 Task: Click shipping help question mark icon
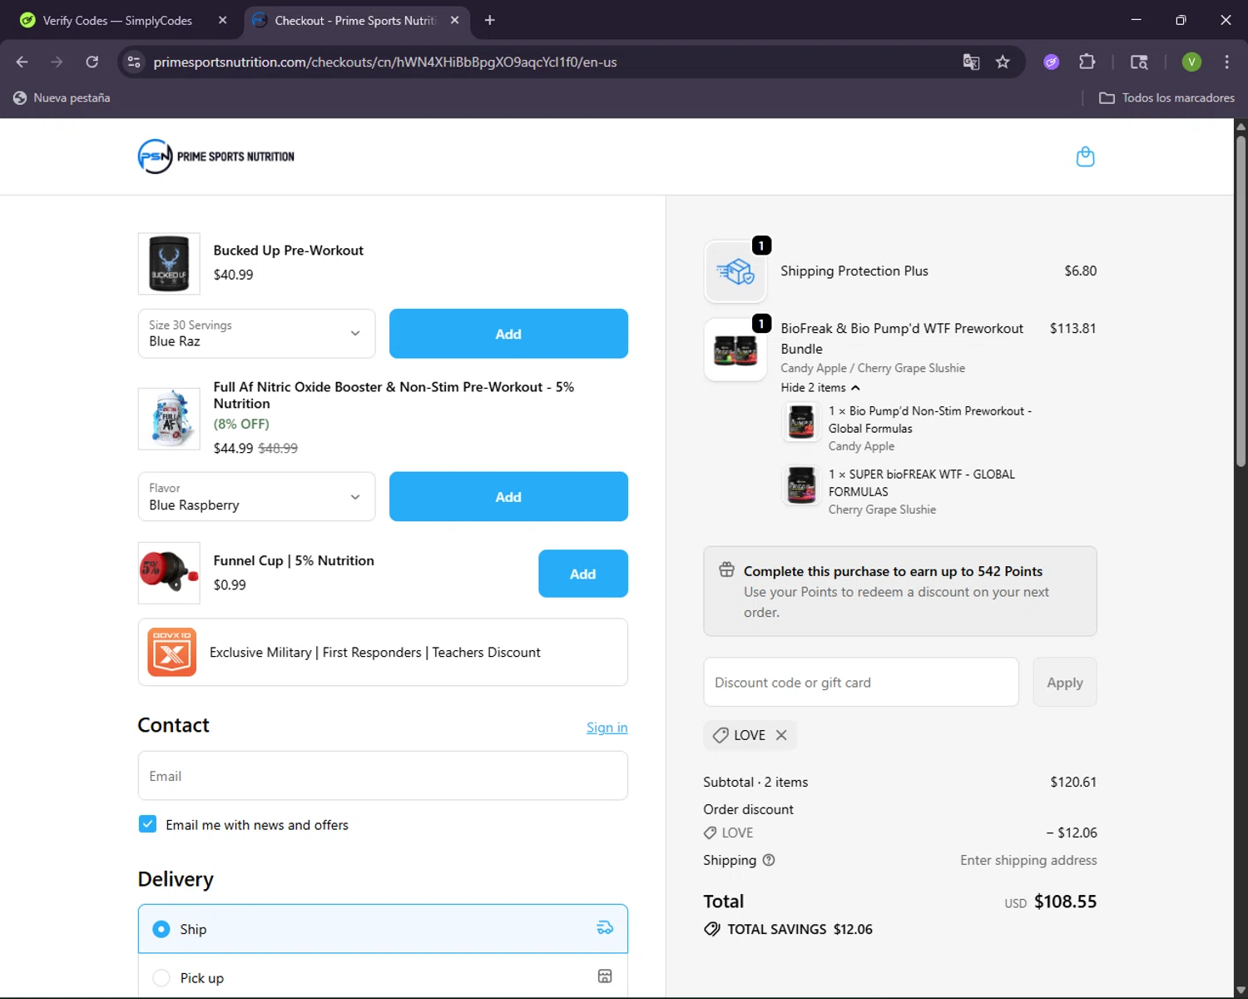(x=769, y=860)
